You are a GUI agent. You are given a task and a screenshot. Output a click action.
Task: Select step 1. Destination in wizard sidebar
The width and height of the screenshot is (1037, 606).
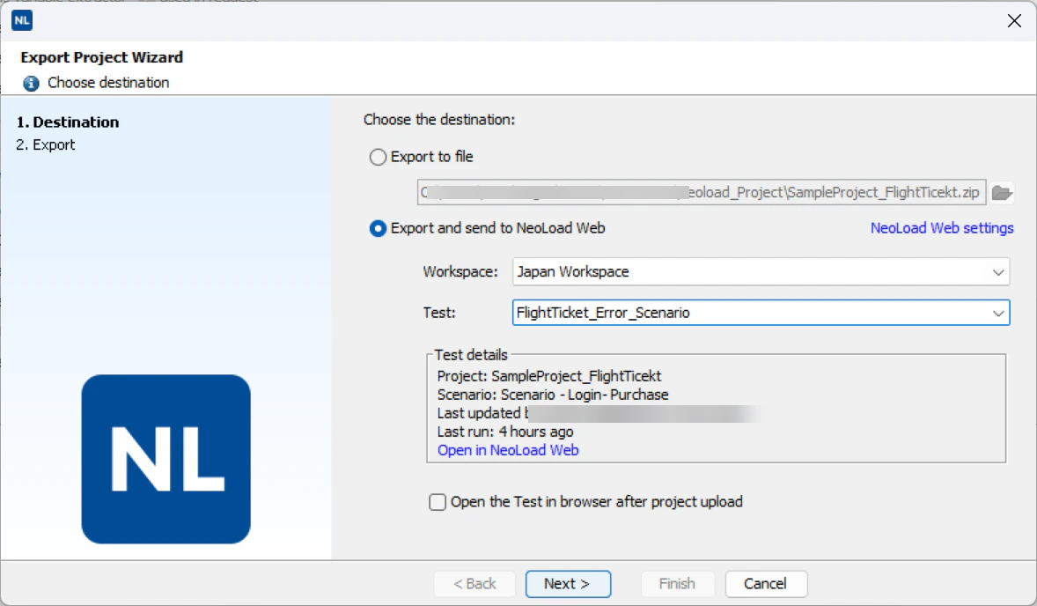pyautogui.click(x=68, y=122)
